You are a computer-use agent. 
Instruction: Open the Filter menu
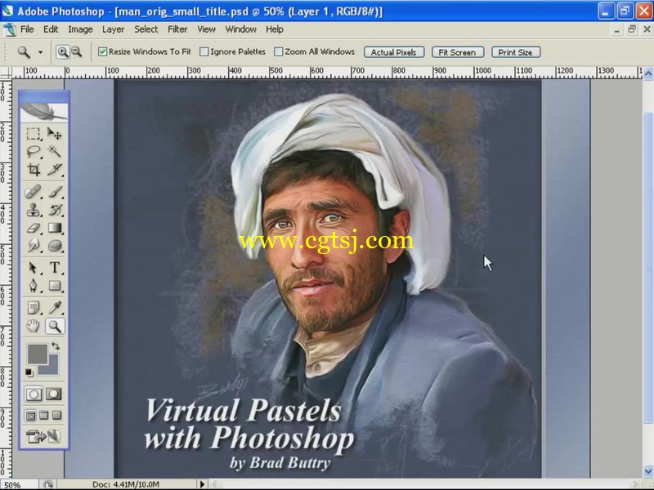(177, 29)
